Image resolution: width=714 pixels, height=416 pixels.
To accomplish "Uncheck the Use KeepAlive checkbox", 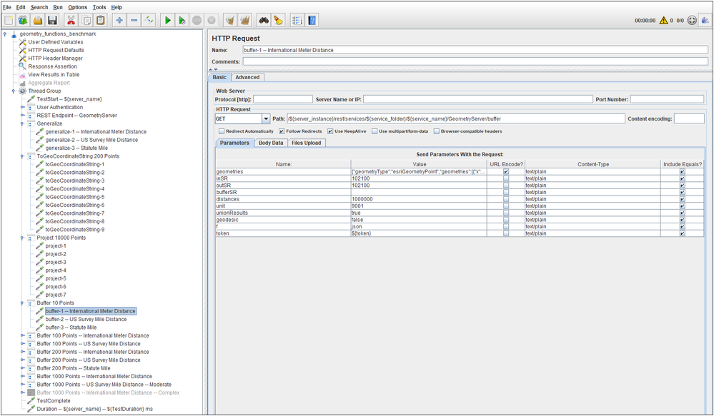I will click(330, 131).
